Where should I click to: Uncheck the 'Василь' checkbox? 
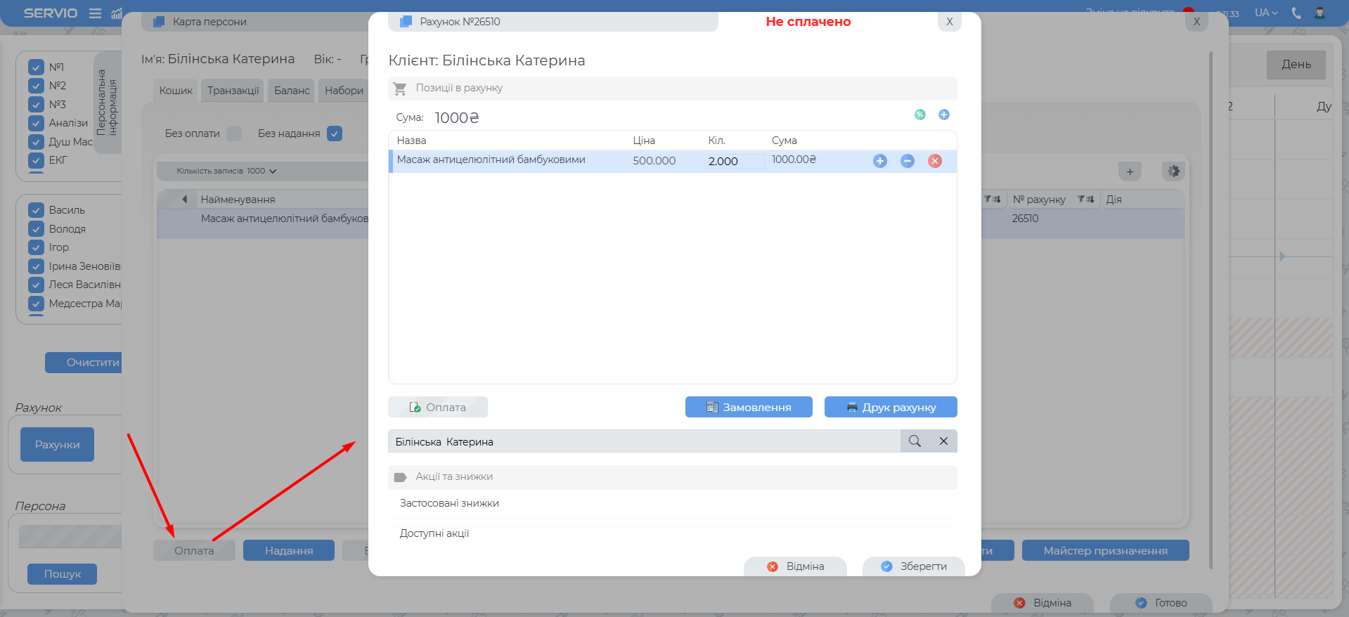point(37,210)
